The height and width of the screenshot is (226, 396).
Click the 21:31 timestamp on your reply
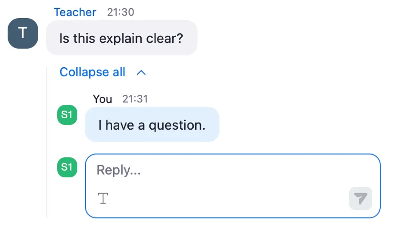click(x=135, y=99)
